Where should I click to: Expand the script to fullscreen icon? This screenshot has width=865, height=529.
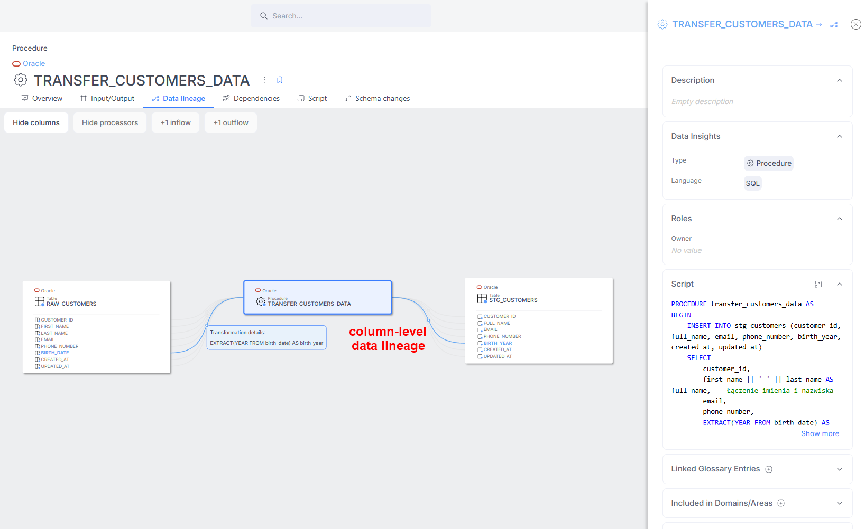(x=818, y=284)
